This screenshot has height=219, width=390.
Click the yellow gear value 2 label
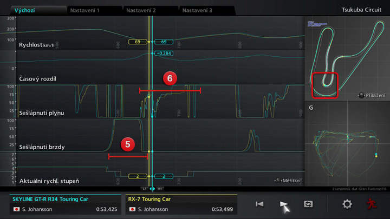138,176
